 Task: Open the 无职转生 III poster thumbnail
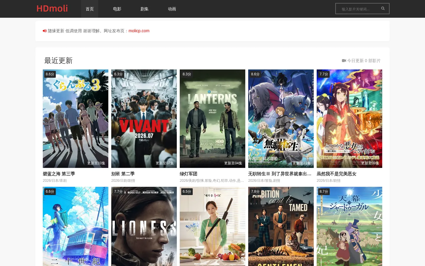click(x=281, y=119)
